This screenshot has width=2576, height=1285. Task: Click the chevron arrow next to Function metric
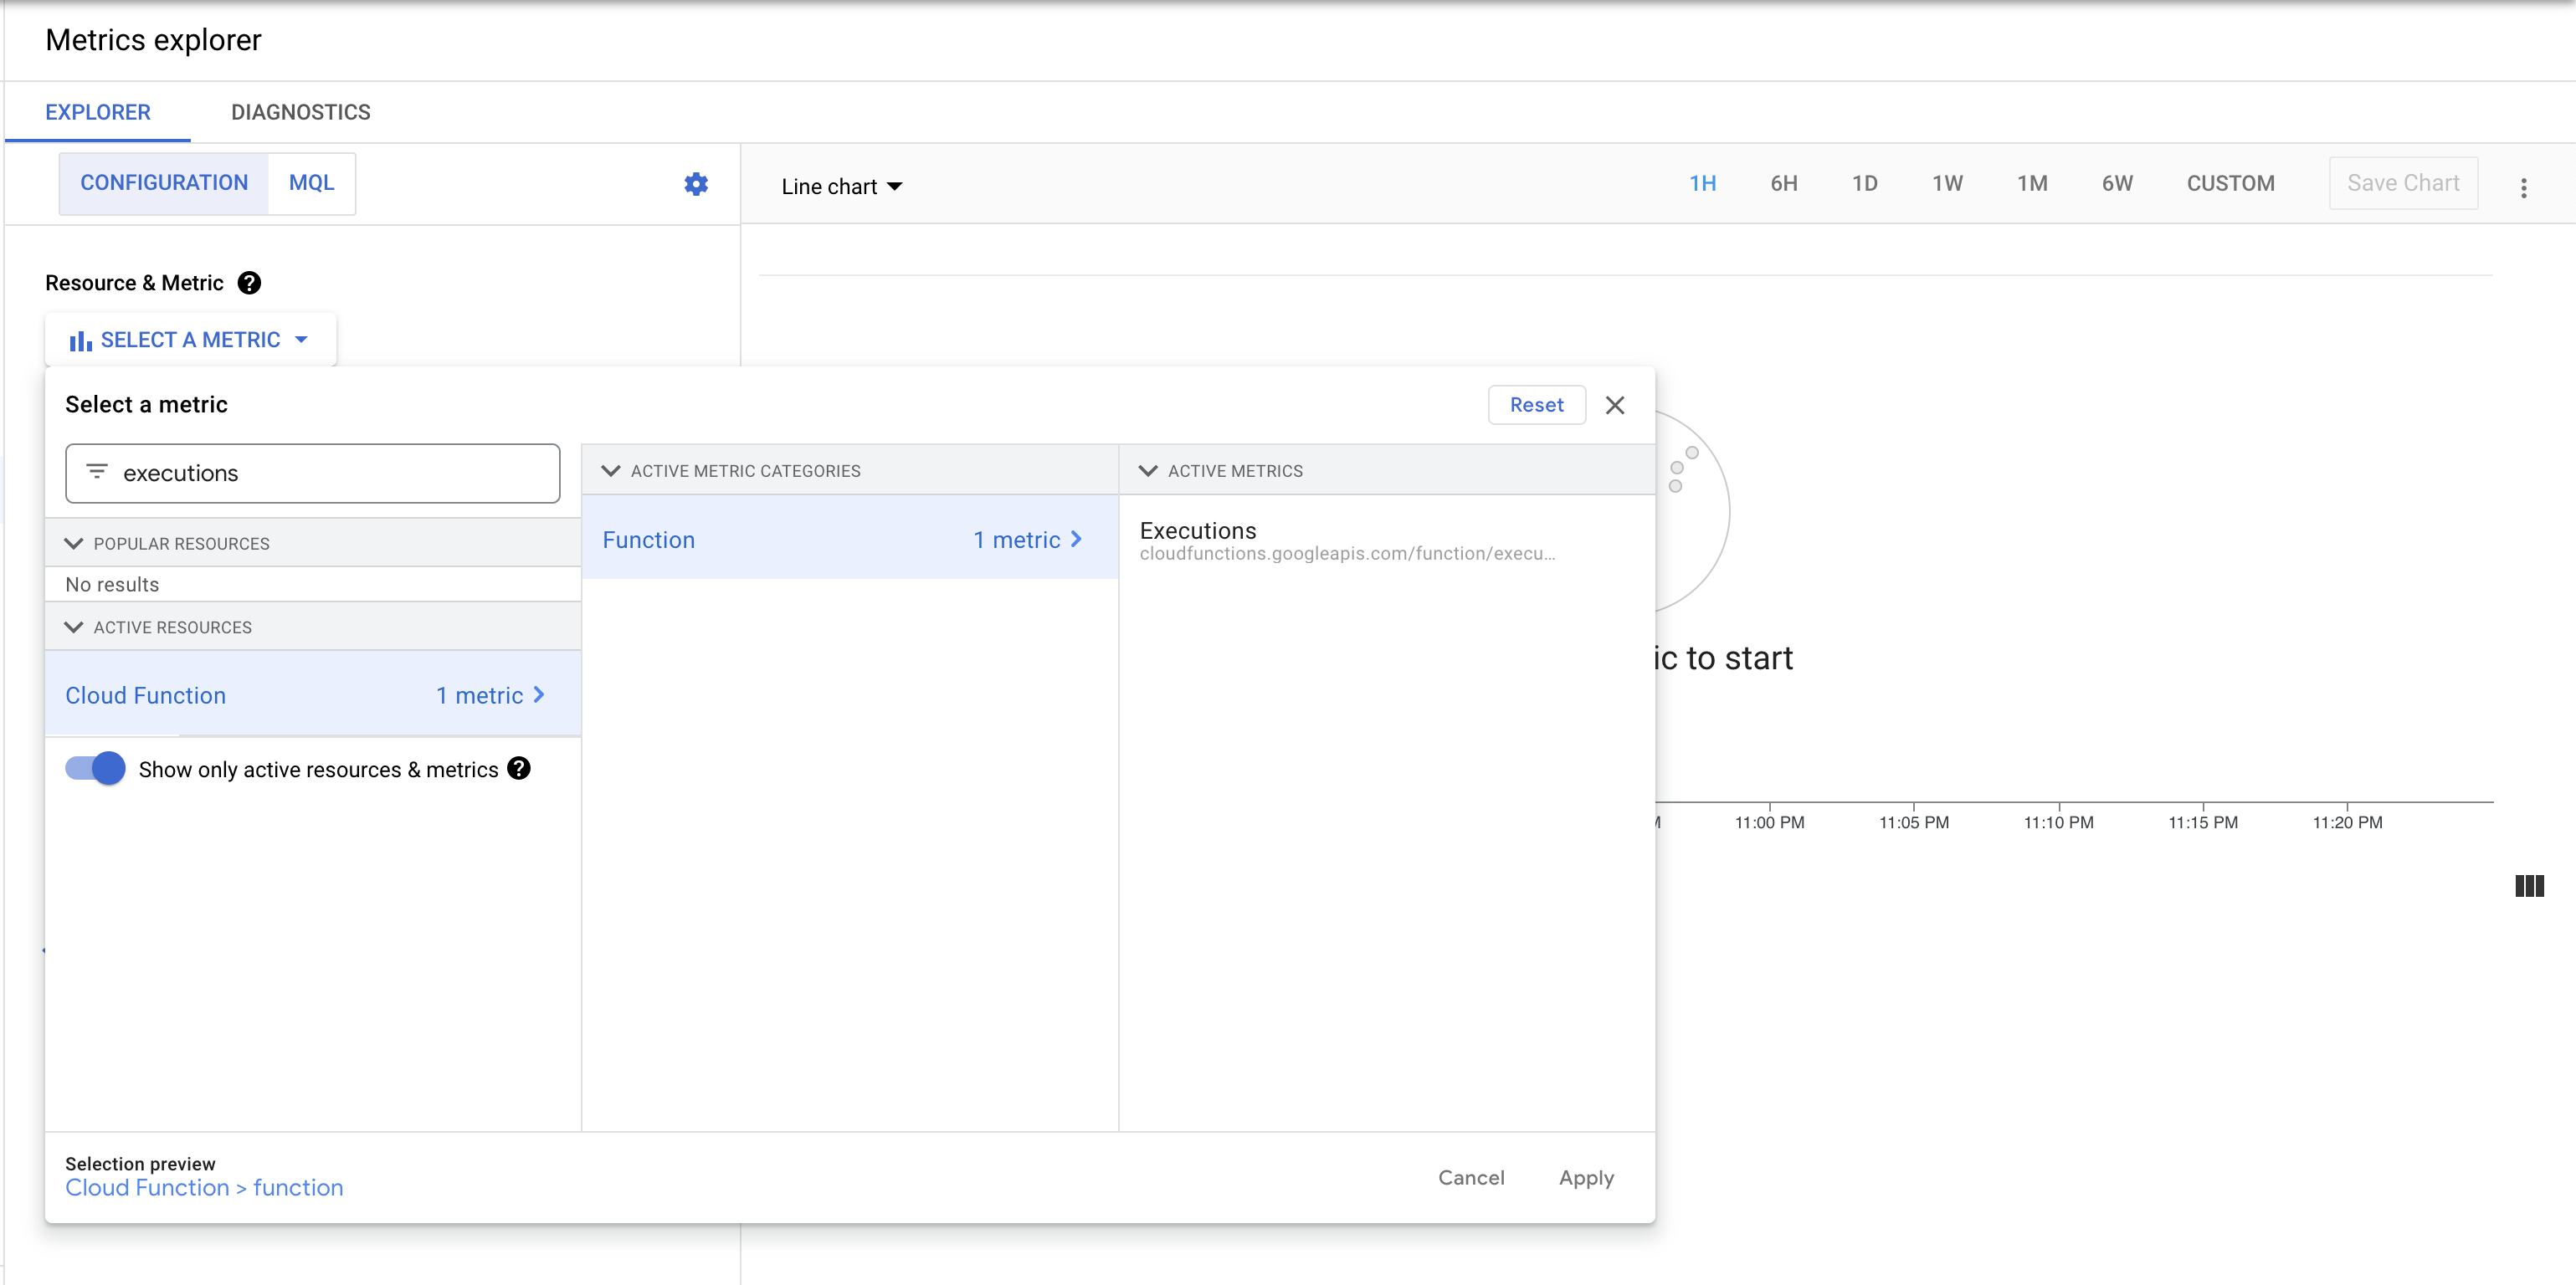coord(1077,539)
